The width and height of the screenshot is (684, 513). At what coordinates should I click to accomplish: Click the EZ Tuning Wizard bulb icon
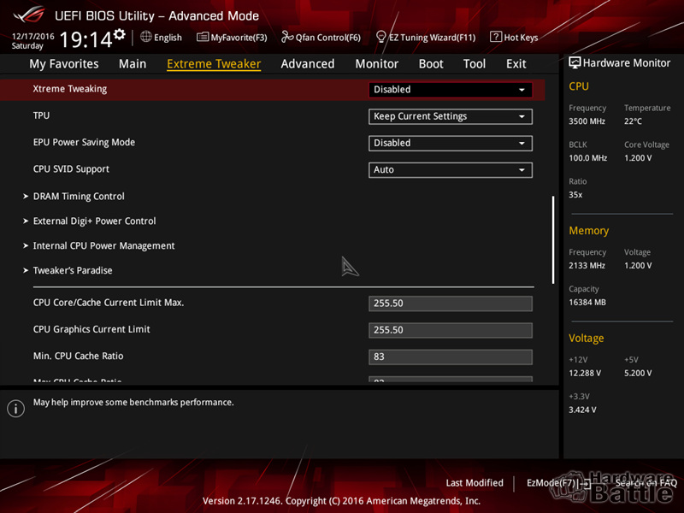point(380,37)
